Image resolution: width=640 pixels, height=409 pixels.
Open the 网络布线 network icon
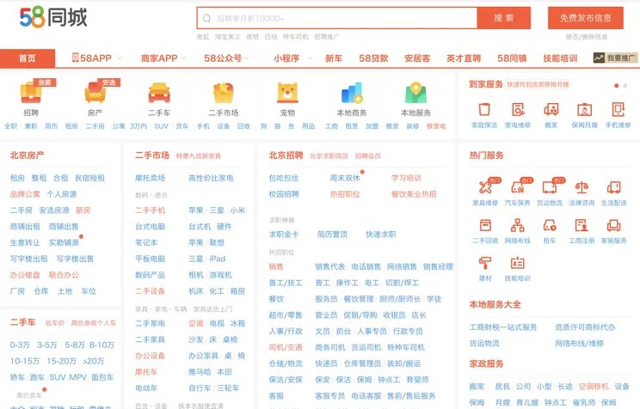pos(518,225)
